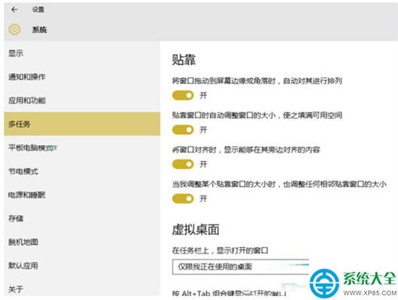Go to 应用和功能 section

(26, 101)
